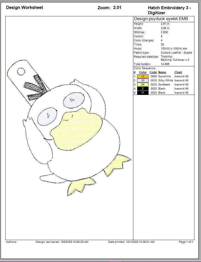Click the 'Authors:' label
The height and width of the screenshot is (262, 201).
11,242
